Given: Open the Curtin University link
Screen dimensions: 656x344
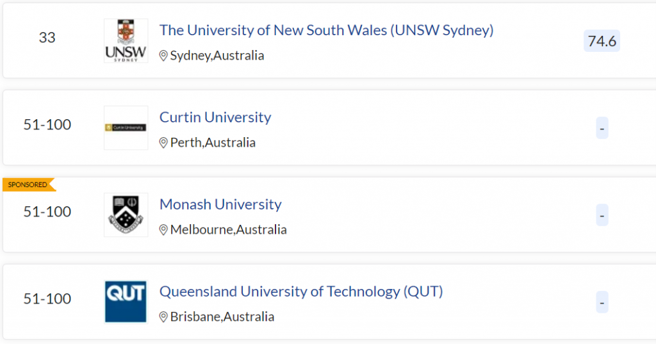Looking at the screenshot, I should [x=215, y=117].
